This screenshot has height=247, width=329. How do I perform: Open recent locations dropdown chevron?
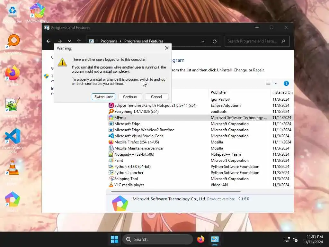pos(69,41)
